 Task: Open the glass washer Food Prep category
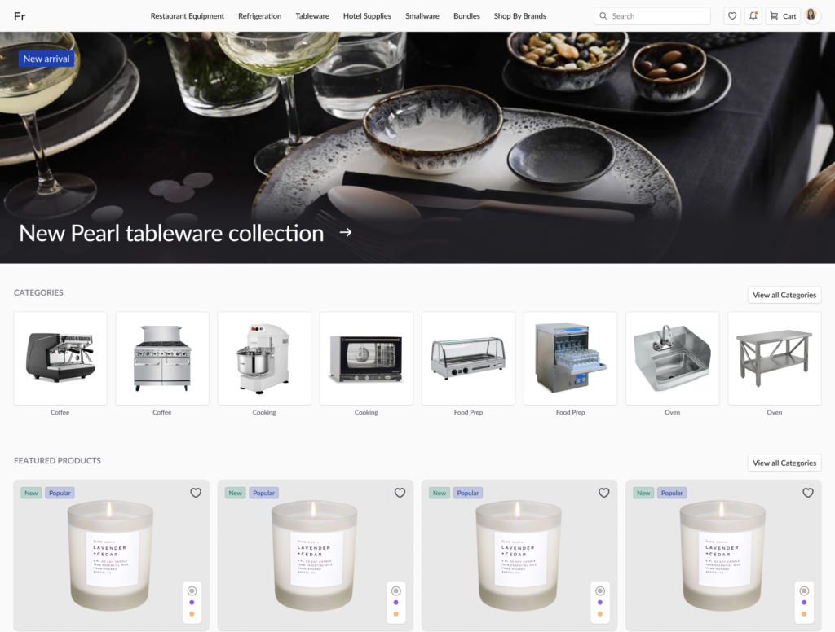[570, 358]
